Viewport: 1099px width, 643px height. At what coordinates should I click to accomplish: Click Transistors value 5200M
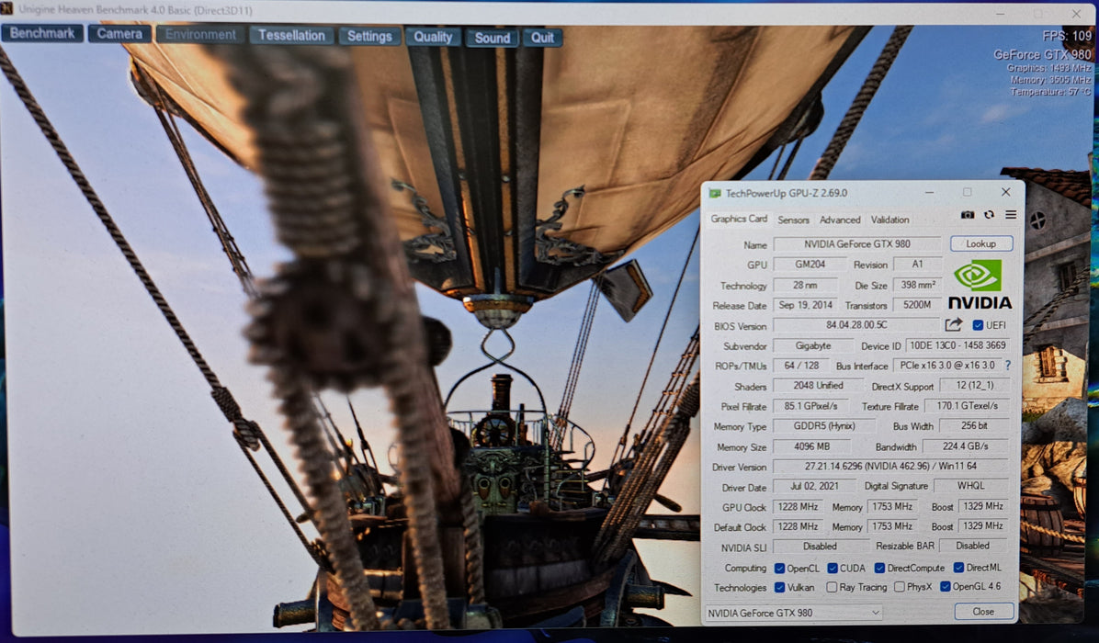pos(917,305)
